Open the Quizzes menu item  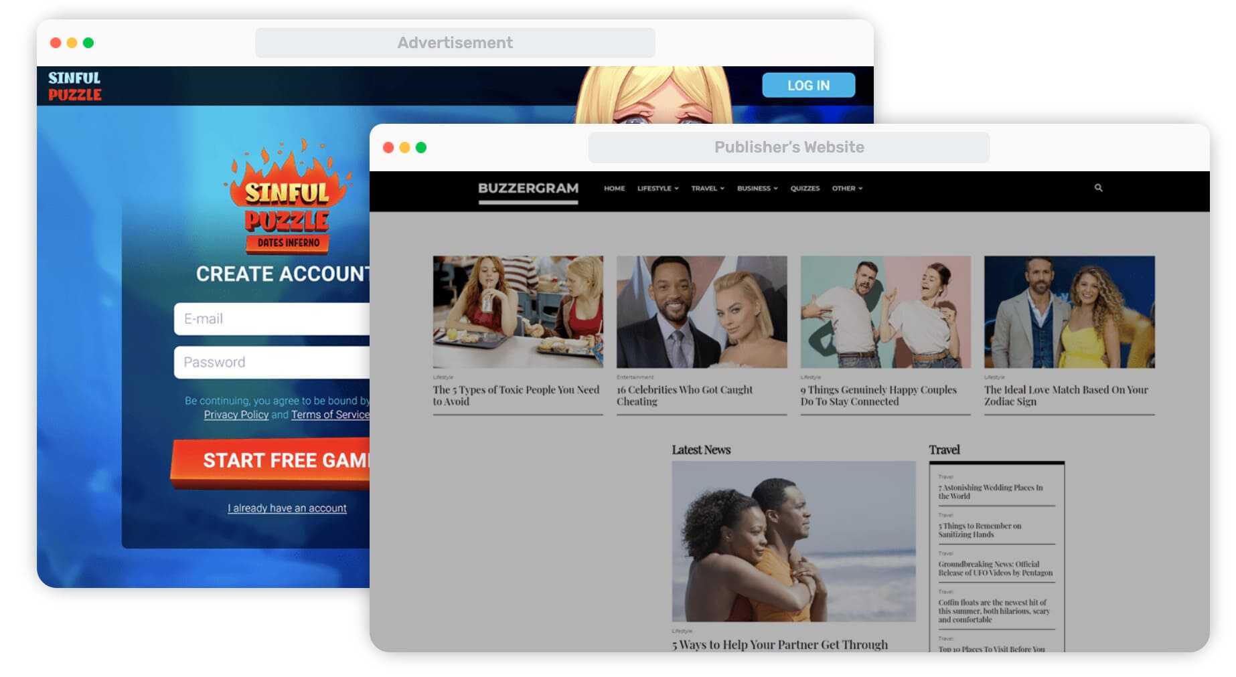pos(805,189)
